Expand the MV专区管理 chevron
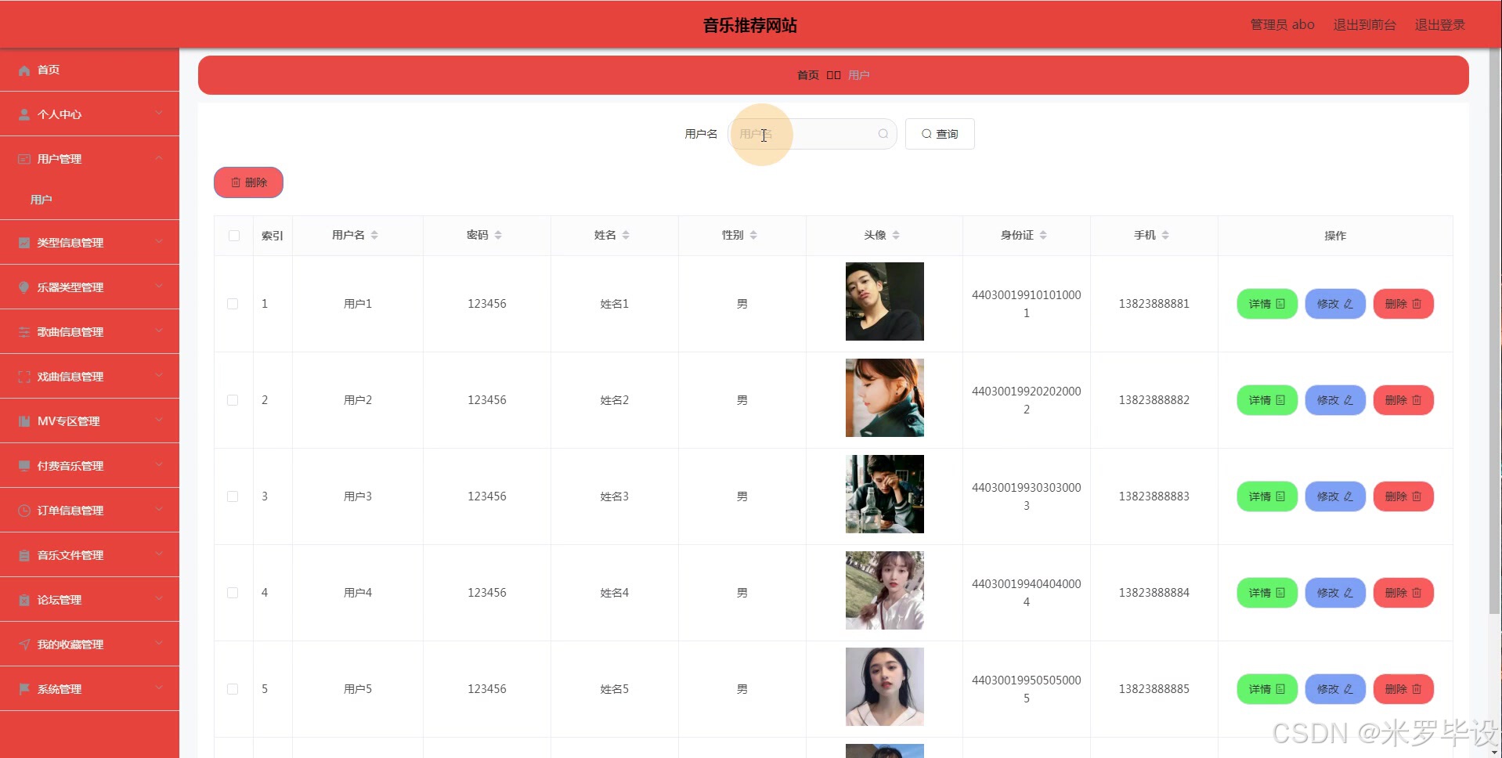Viewport: 1502px width, 758px height. pyautogui.click(x=159, y=421)
